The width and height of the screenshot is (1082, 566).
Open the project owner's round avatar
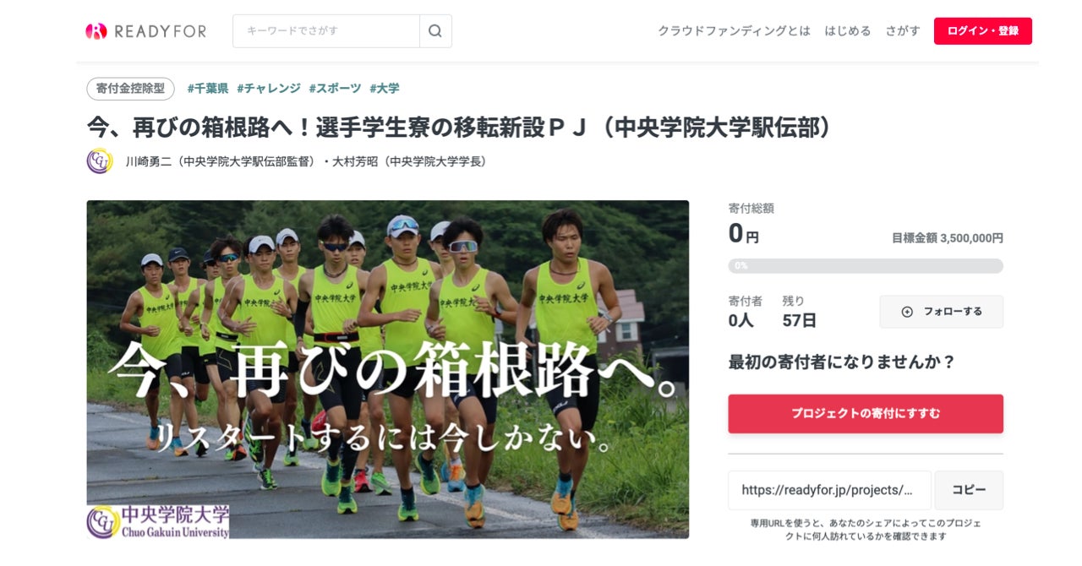pyautogui.click(x=100, y=161)
